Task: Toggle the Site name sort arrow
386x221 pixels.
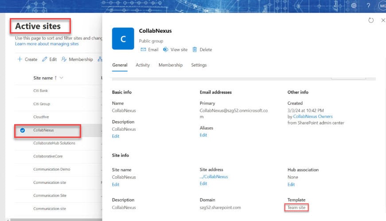Action: pos(56,78)
